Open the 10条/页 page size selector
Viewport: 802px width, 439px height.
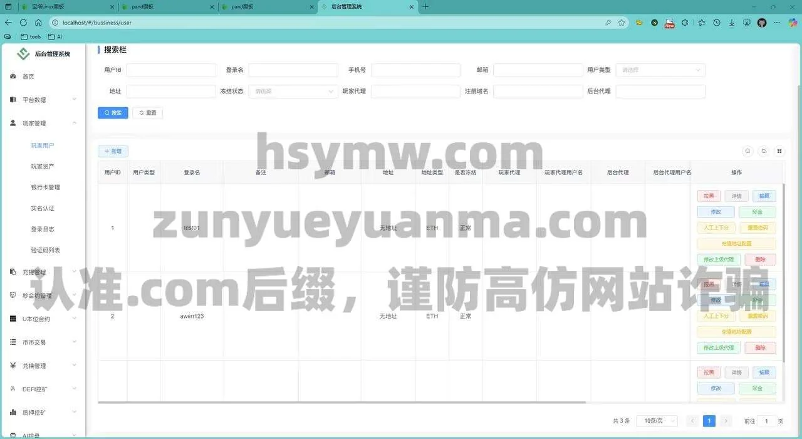656,421
